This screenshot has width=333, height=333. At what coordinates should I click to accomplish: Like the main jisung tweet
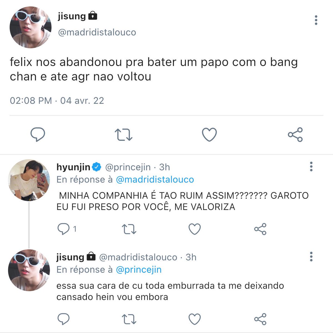209,135
